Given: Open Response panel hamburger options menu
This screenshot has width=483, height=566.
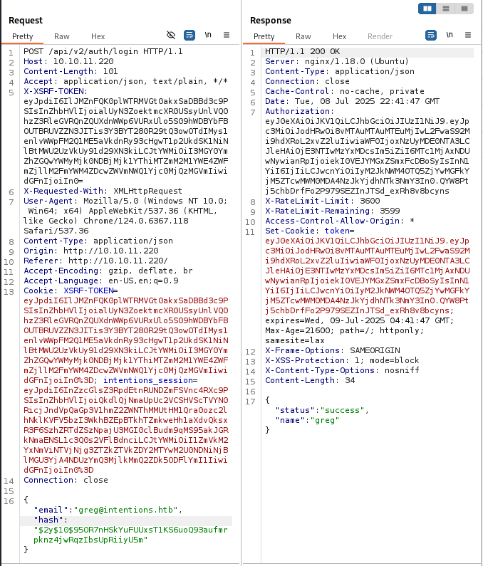Looking at the screenshot, I should [x=468, y=35].
